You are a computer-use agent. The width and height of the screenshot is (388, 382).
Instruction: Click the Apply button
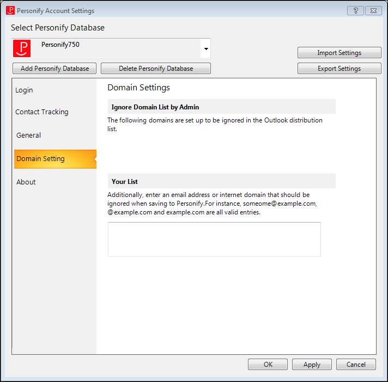coord(312,364)
